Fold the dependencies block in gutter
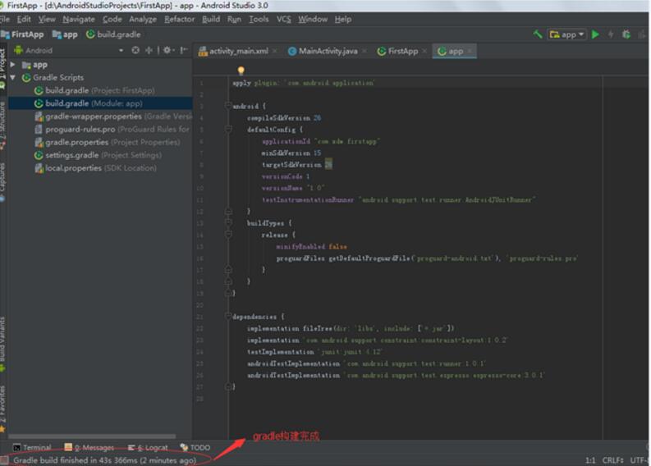The width and height of the screenshot is (651, 466). click(228, 316)
